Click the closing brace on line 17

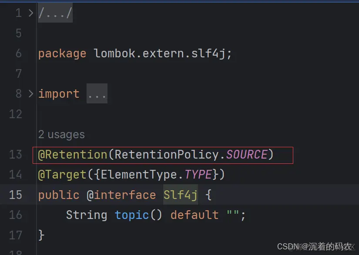click(41, 235)
